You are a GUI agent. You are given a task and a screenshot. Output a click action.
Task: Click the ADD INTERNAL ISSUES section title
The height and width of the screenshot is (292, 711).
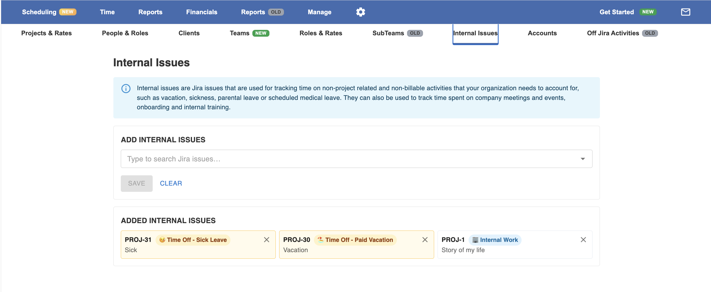point(163,140)
